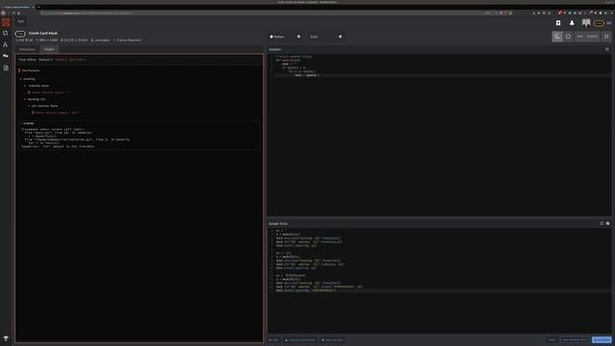Open the notifications bell
615x346 pixels.
pyautogui.click(x=572, y=23)
